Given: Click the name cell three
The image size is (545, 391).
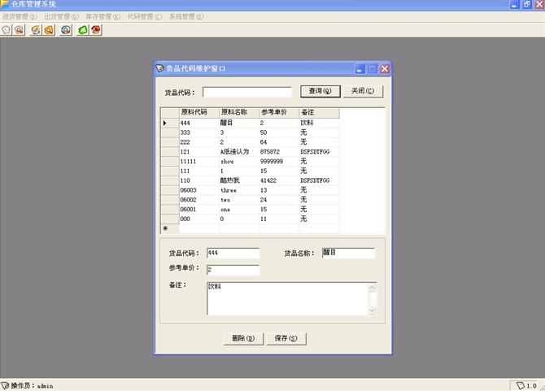Looking at the screenshot, I should [239, 190].
